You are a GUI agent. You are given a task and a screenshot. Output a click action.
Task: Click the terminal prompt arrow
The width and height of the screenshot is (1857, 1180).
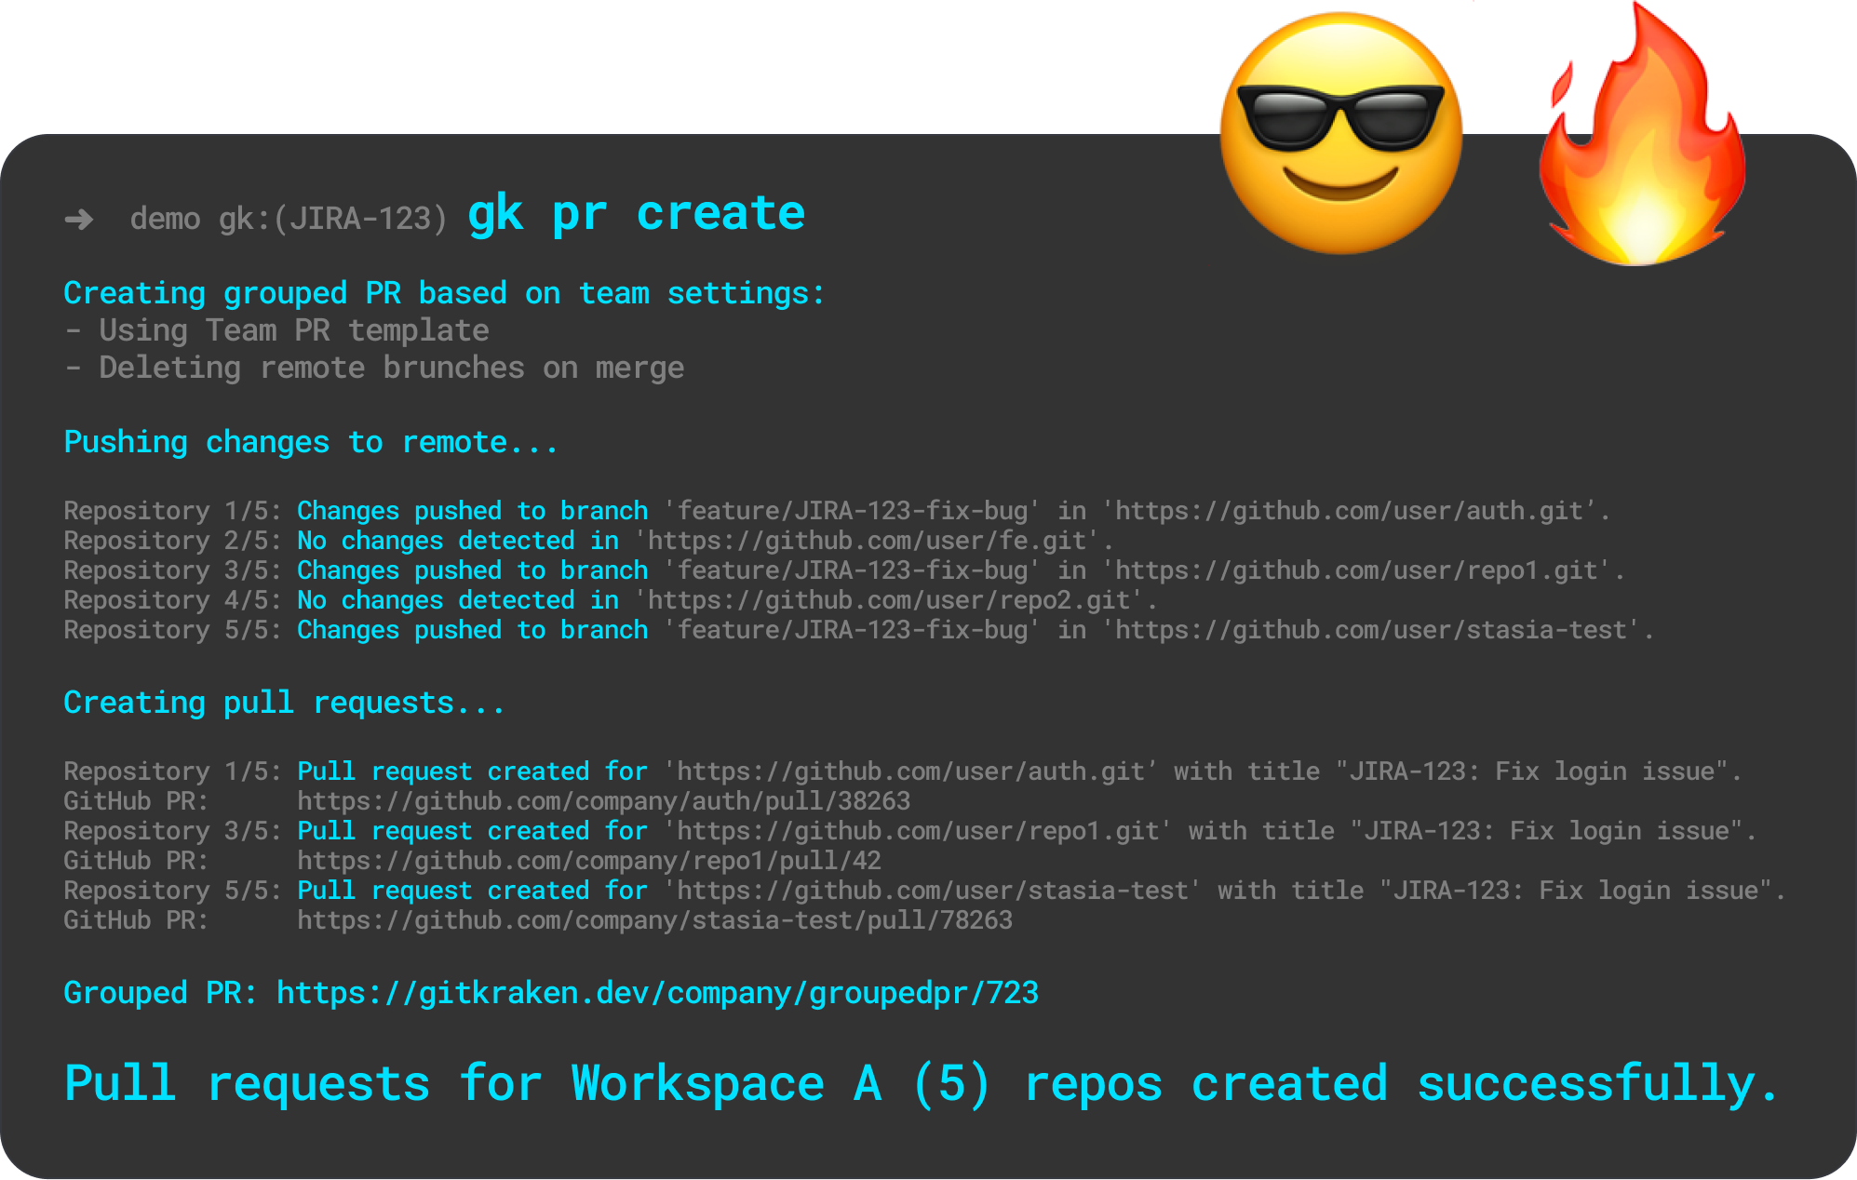pyautogui.click(x=79, y=218)
